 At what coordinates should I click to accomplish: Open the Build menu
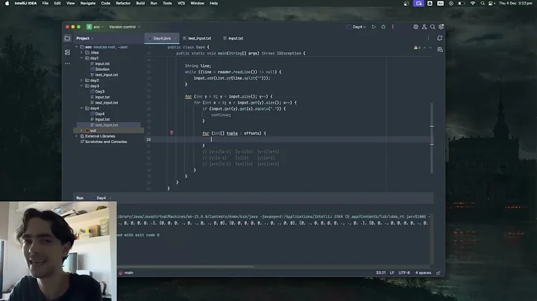tap(140, 3)
